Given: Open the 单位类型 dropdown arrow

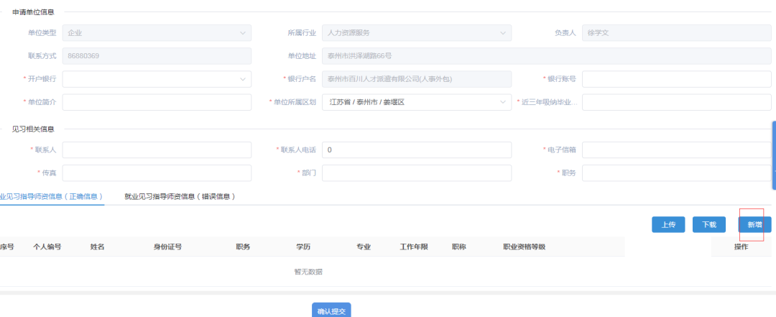Looking at the screenshot, I should (x=244, y=33).
